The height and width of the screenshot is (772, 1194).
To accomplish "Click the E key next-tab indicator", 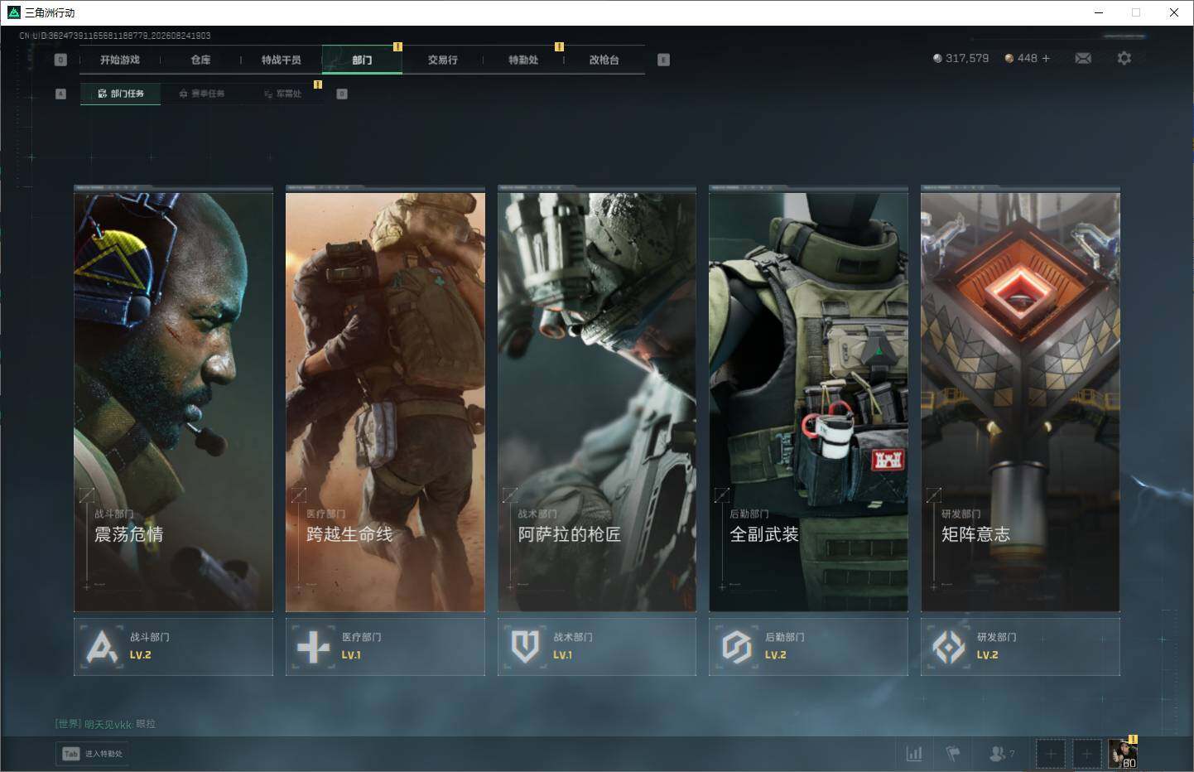I will point(663,60).
